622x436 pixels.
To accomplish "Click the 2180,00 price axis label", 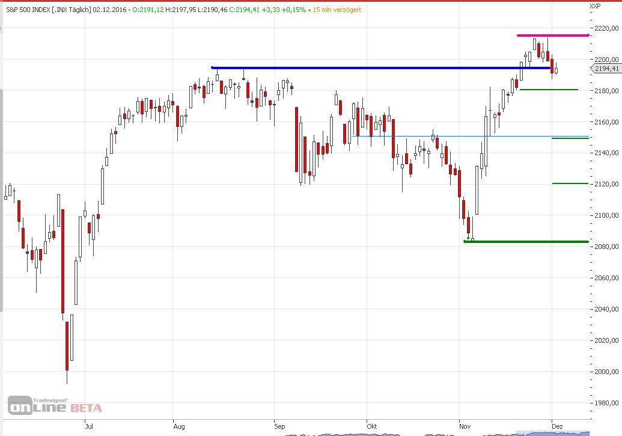I will pyautogui.click(x=606, y=91).
